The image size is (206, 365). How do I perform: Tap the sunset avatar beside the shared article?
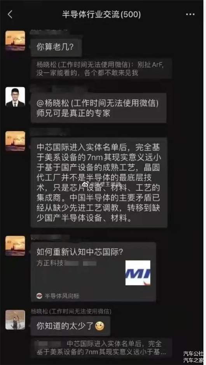15,246
